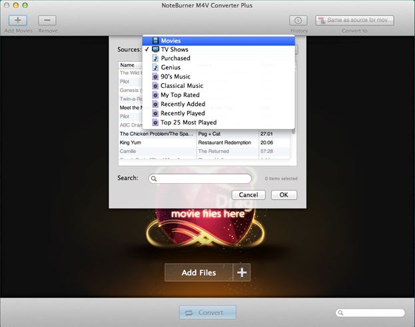Choose Genius playlist from the menu

[x=218, y=67]
